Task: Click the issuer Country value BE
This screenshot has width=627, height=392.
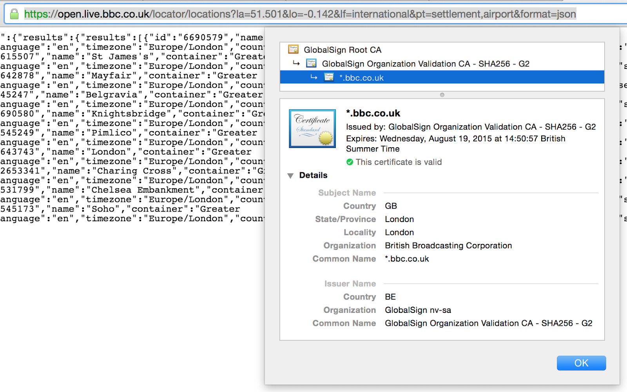Action: coord(390,297)
